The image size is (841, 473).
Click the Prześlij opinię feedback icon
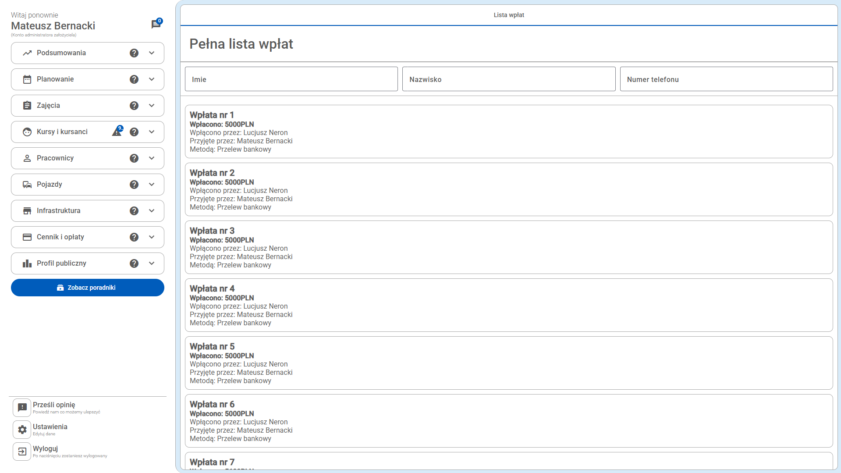pyautogui.click(x=22, y=408)
